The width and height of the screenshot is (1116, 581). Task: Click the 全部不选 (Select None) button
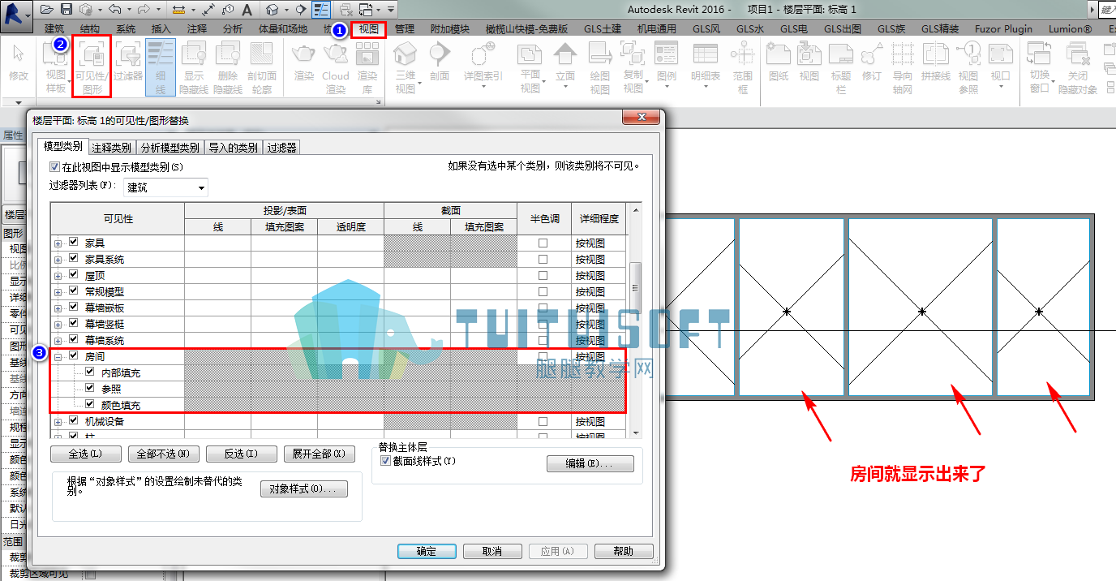[x=164, y=454]
